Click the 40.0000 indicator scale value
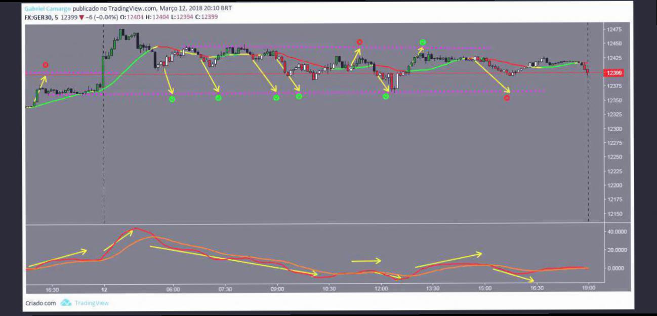657x316 pixels. (618, 231)
